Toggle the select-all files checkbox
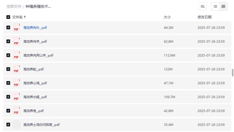Screen dimensions: 234x132 8,17
